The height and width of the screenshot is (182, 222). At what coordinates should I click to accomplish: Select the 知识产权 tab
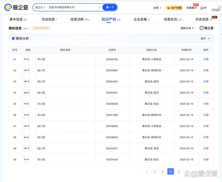point(111,19)
